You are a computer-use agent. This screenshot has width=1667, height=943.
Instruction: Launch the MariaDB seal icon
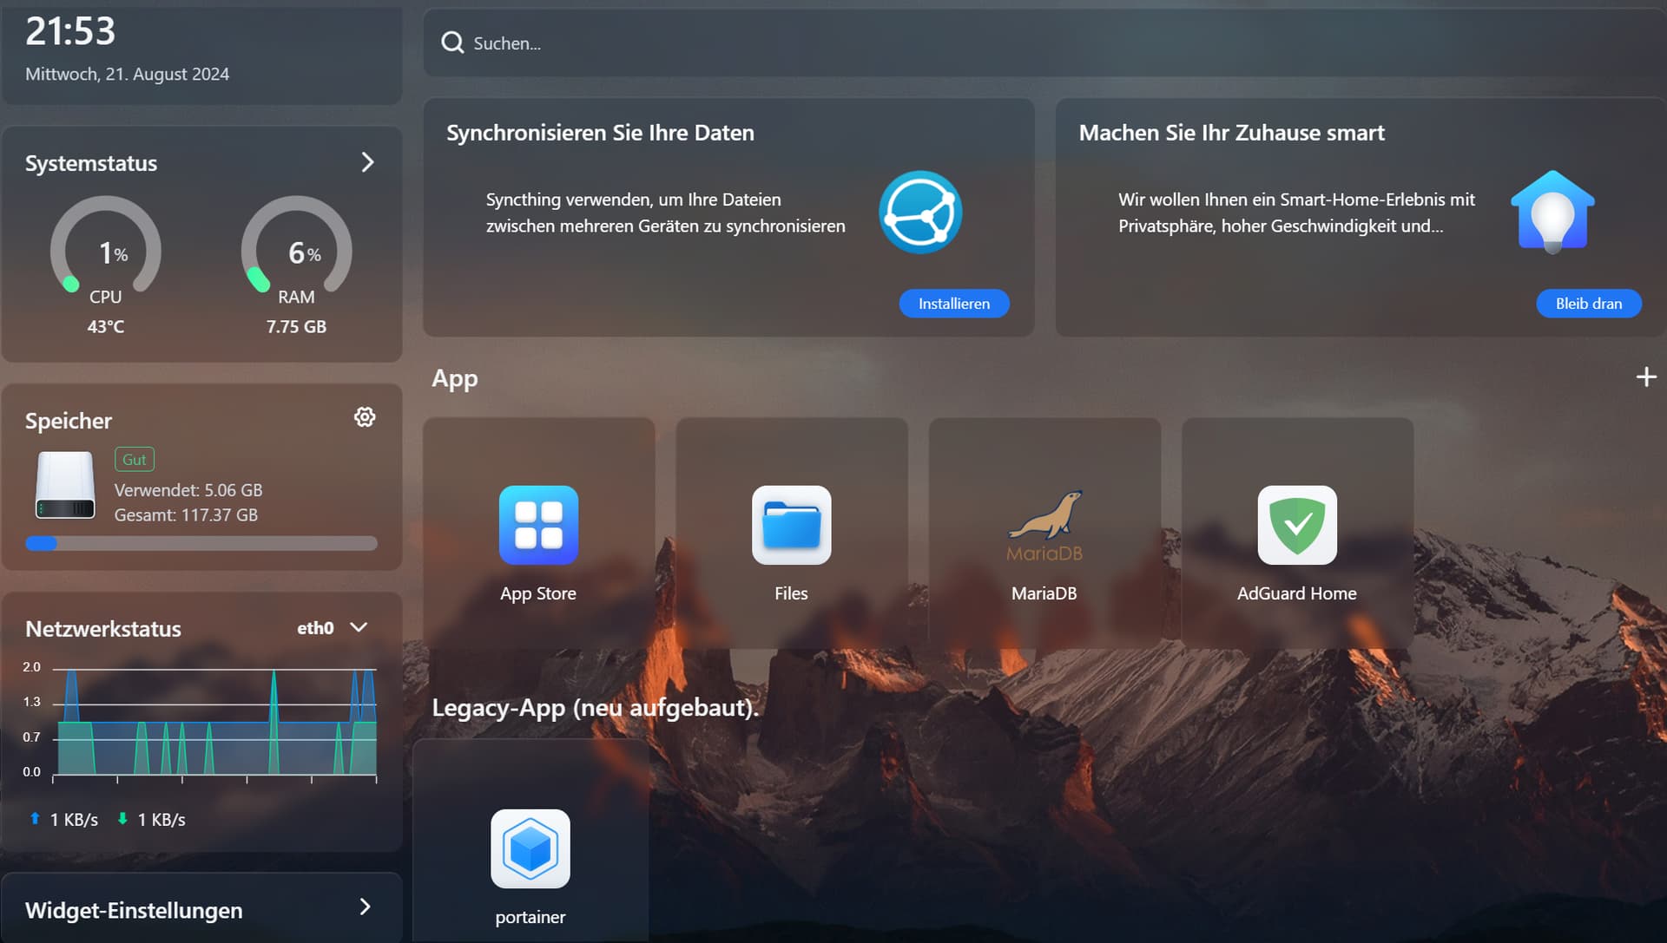tap(1044, 525)
